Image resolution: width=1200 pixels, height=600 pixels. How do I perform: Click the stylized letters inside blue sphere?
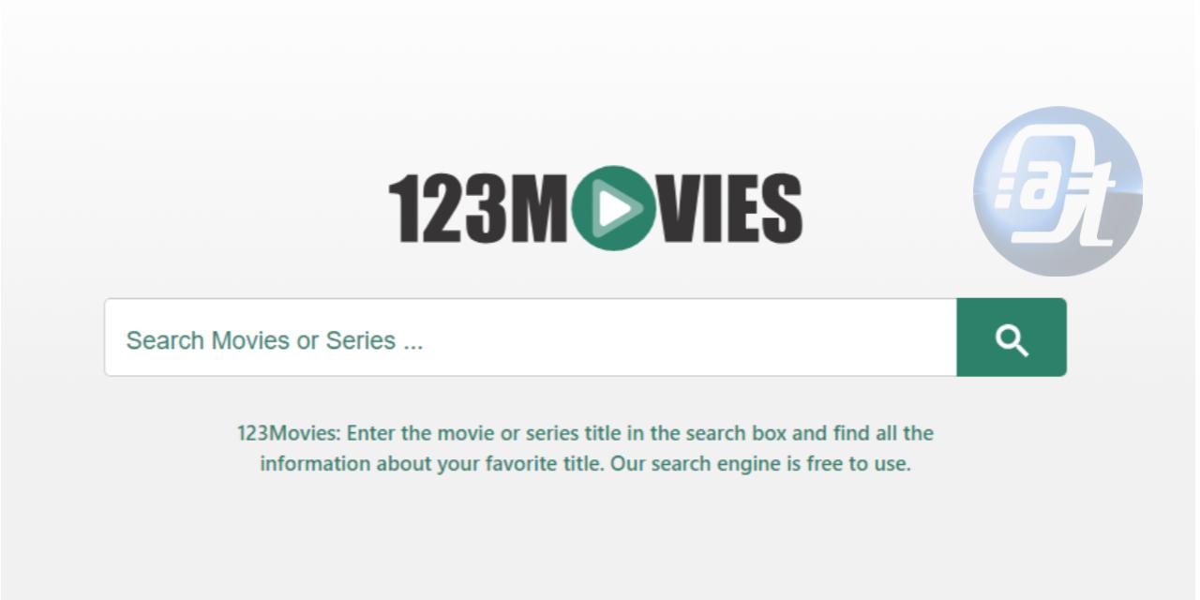[1052, 192]
